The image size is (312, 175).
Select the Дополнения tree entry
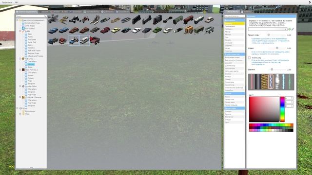tap(30, 111)
